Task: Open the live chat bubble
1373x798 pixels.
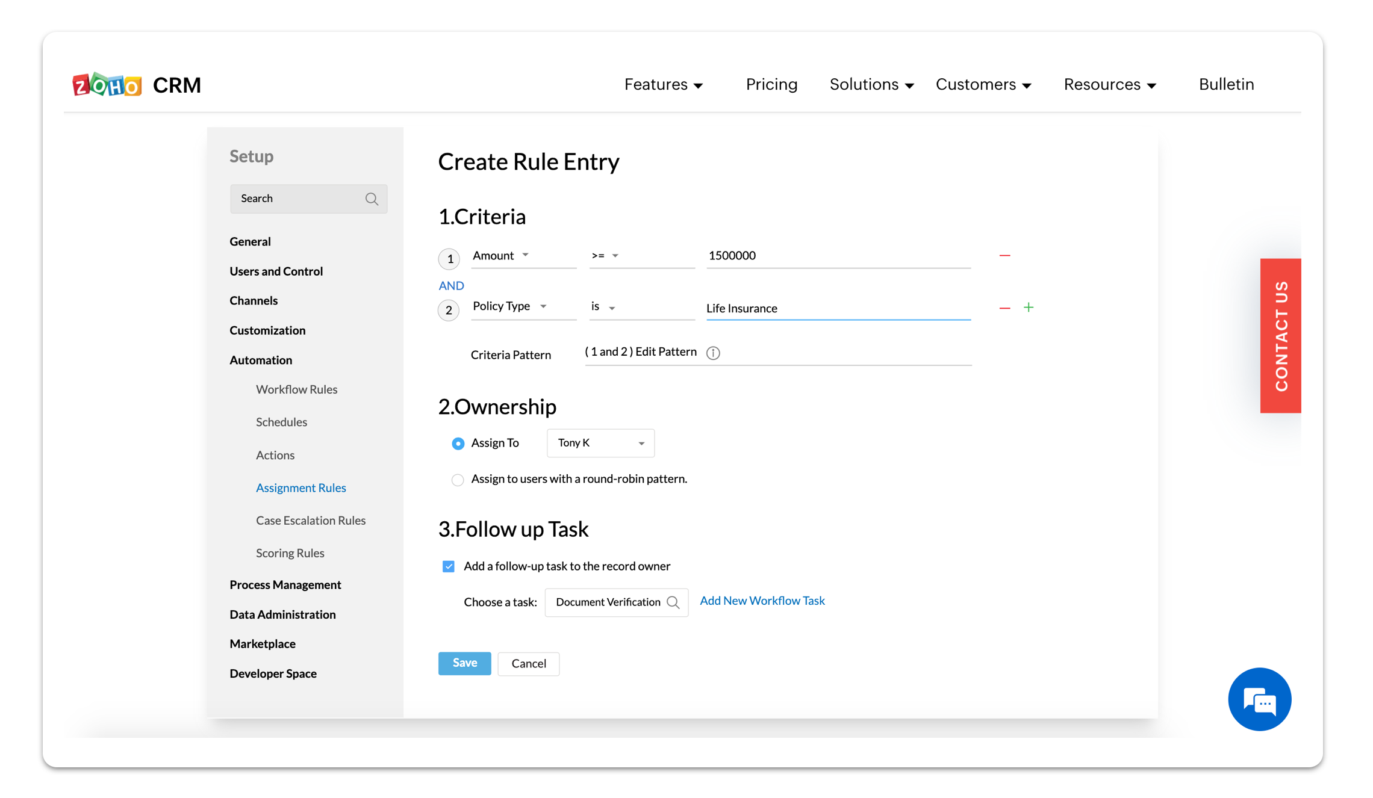Action: coord(1259,699)
